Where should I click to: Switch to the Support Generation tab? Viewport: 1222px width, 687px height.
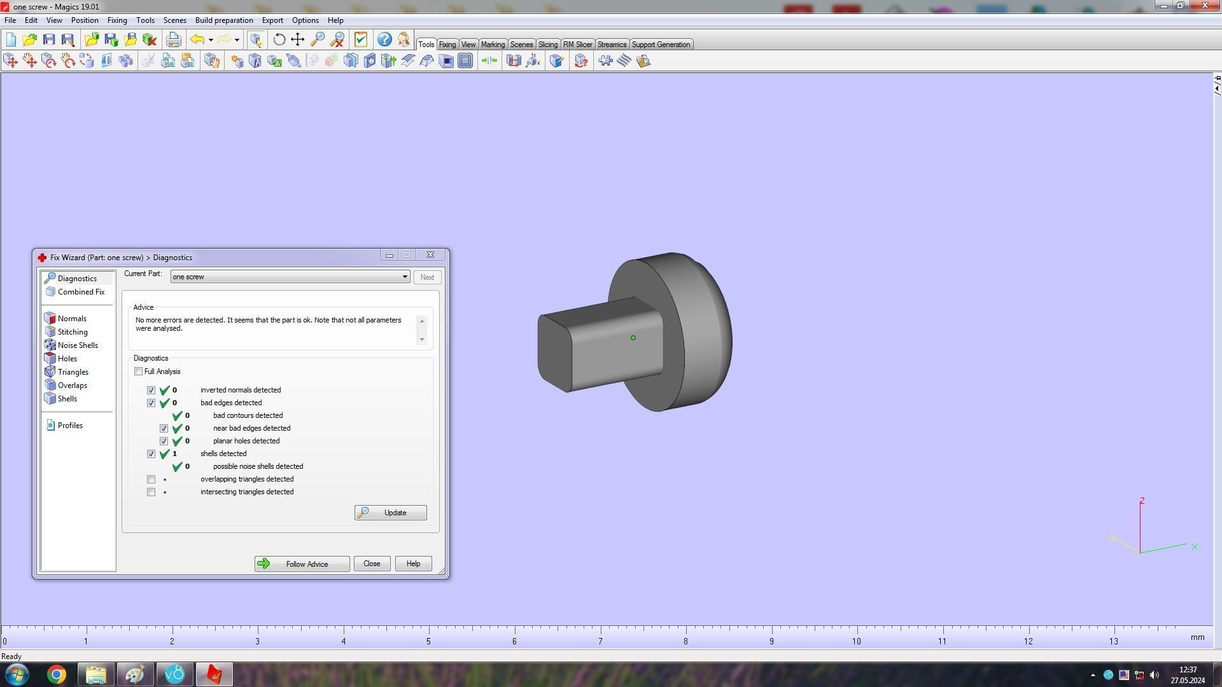click(x=660, y=45)
